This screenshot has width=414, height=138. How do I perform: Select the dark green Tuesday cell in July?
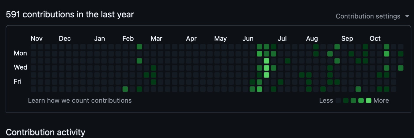[288, 61]
